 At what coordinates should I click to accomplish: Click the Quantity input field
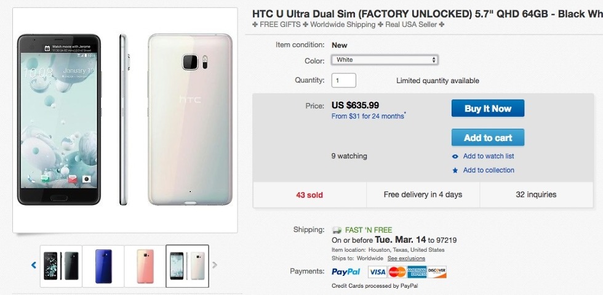[344, 81]
